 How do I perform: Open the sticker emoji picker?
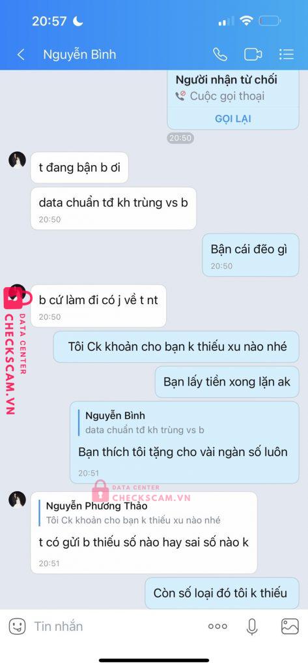tap(17, 626)
